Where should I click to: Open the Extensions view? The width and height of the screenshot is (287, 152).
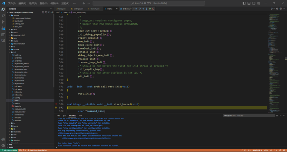[x=3, y=34]
